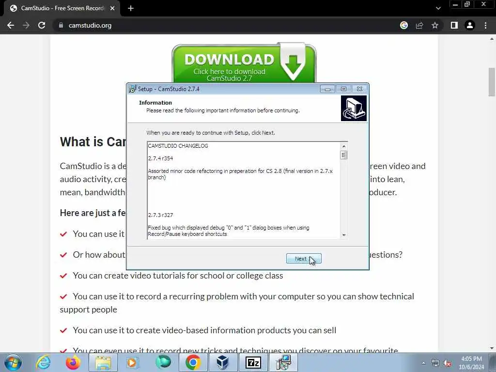Click the network tray icon
The image size is (496, 372).
[435, 363]
